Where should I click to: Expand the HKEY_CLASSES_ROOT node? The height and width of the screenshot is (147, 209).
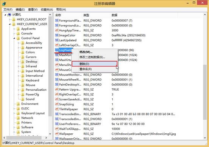coord(10,19)
